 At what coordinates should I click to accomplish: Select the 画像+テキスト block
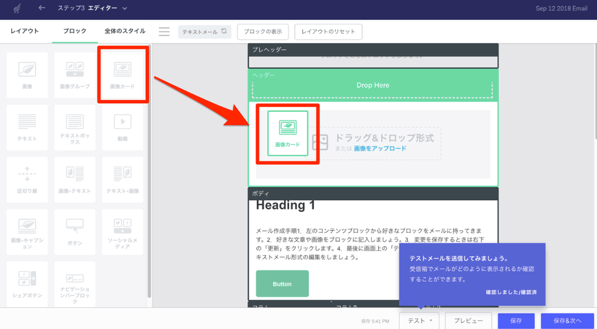click(x=75, y=179)
